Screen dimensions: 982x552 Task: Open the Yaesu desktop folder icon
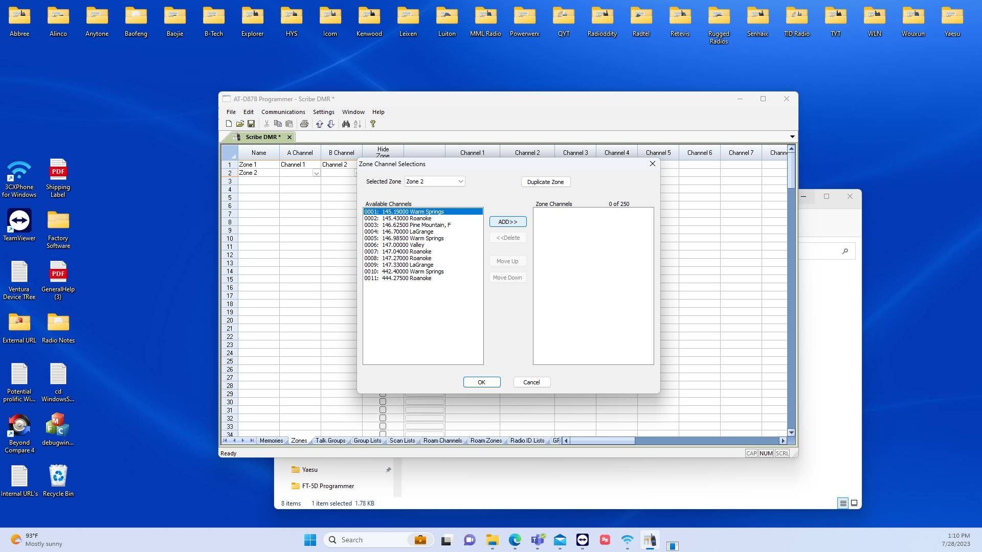952,22
